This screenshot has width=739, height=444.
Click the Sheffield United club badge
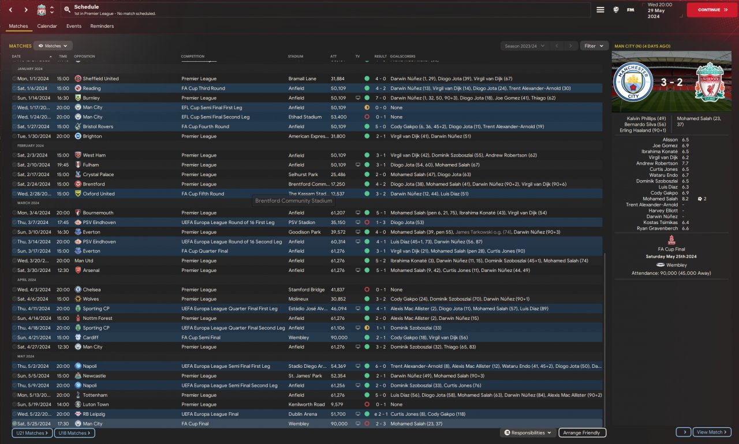(x=78, y=79)
